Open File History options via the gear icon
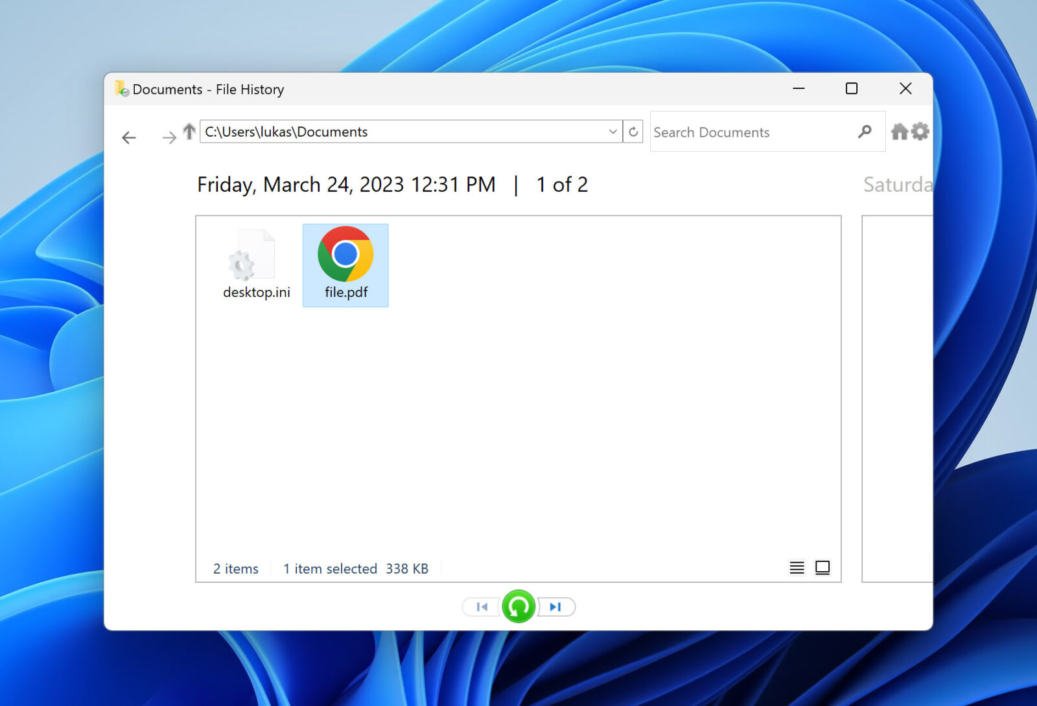 point(921,132)
